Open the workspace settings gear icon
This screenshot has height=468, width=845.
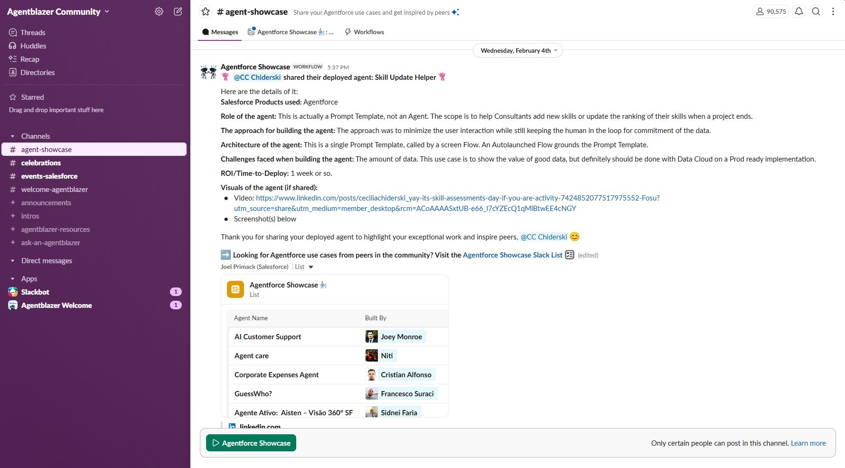click(159, 11)
